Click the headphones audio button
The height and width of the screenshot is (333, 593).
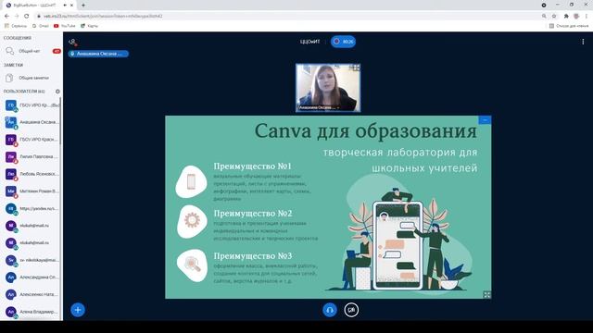pyautogui.click(x=330, y=310)
